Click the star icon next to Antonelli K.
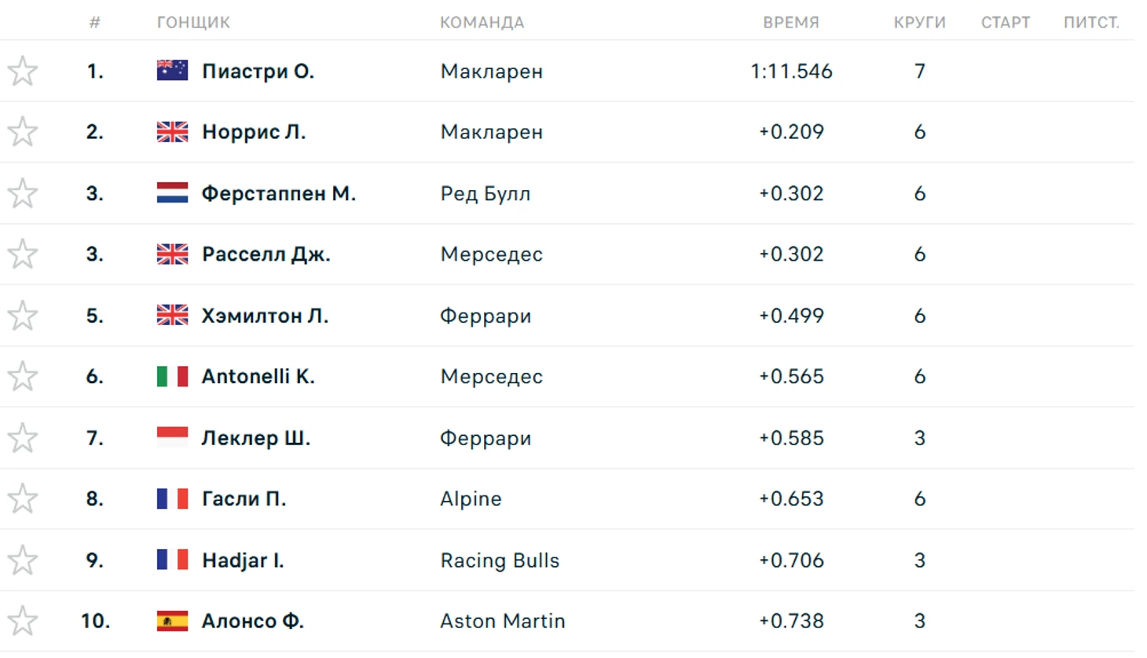The height and width of the screenshot is (658, 1147). tap(23, 376)
